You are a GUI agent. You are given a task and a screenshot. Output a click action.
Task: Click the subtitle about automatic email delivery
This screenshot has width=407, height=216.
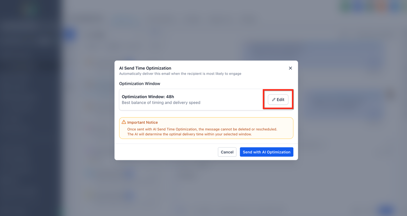[x=180, y=74]
